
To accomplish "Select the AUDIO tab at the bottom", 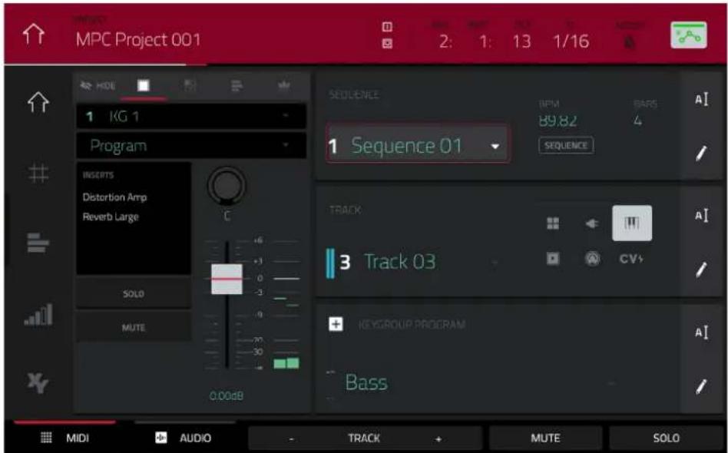I will pos(184,438).
